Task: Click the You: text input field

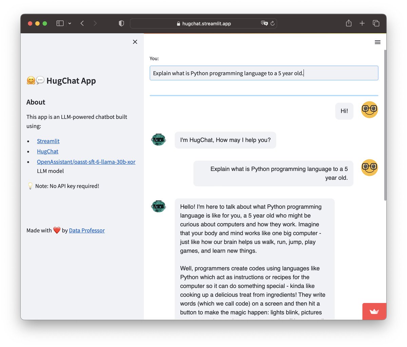Action: (x=264, y=73)
